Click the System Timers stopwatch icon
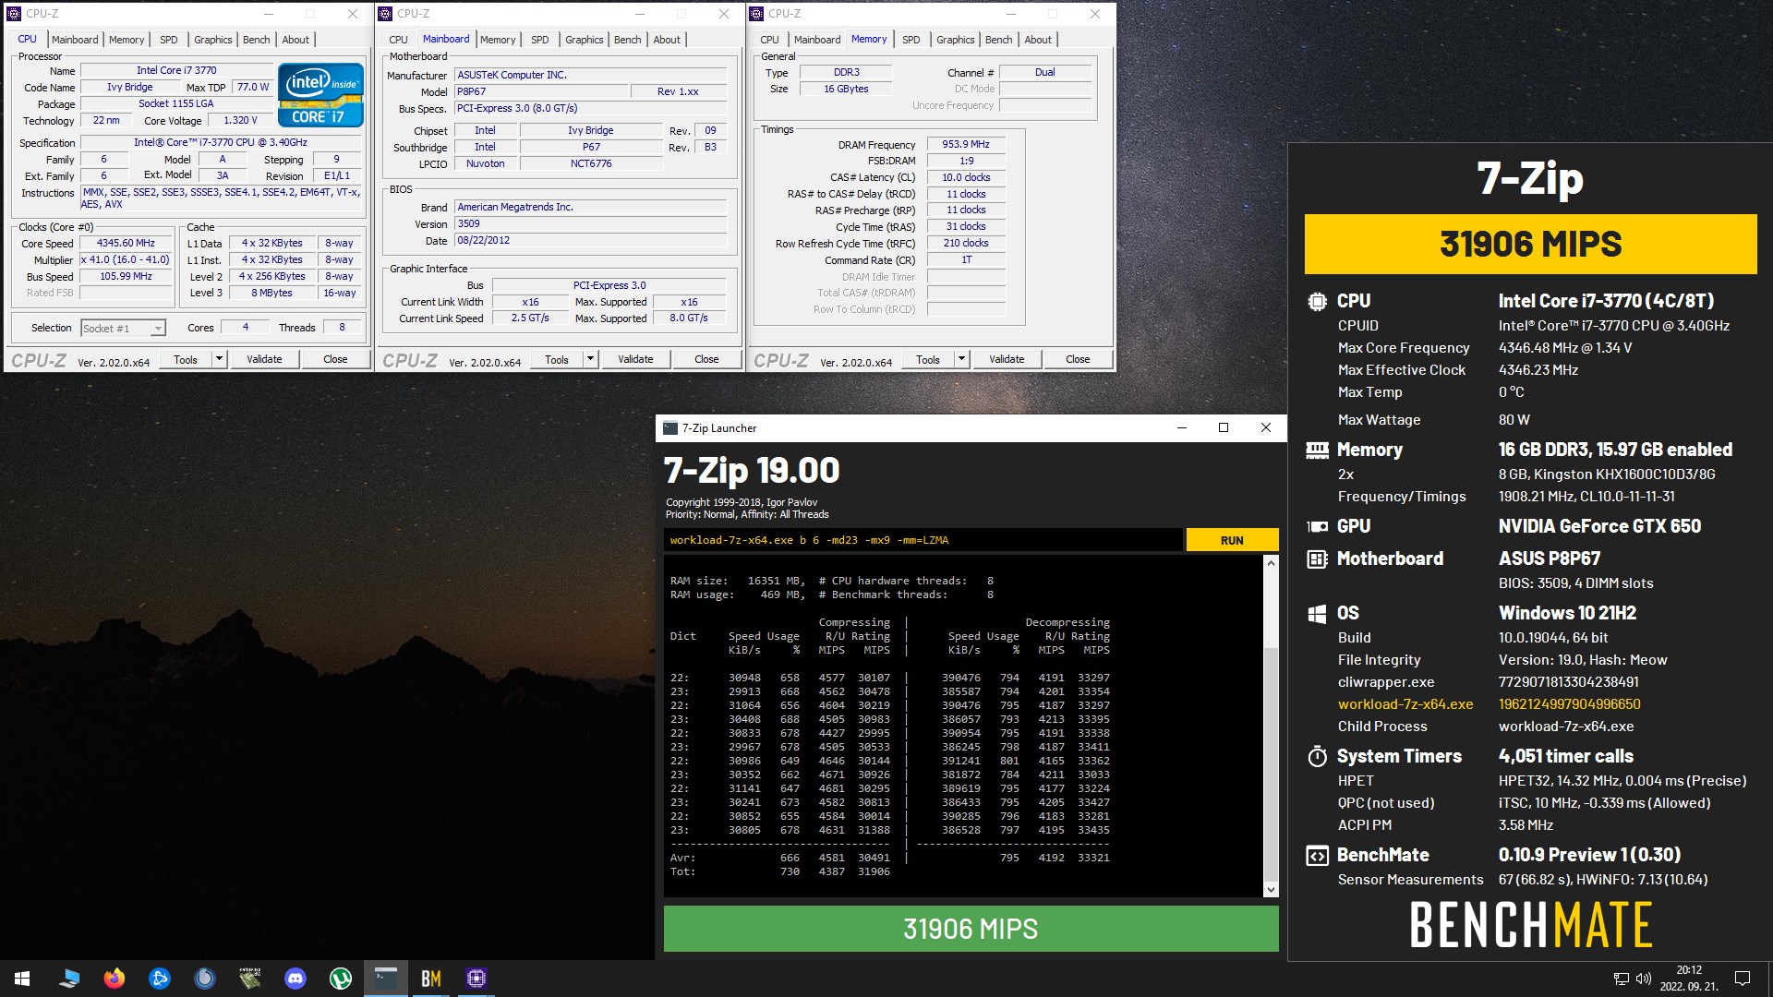 (x=1317, y=756)
